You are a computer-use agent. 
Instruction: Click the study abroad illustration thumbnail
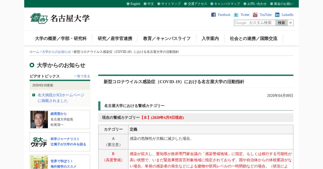point(39,162)
